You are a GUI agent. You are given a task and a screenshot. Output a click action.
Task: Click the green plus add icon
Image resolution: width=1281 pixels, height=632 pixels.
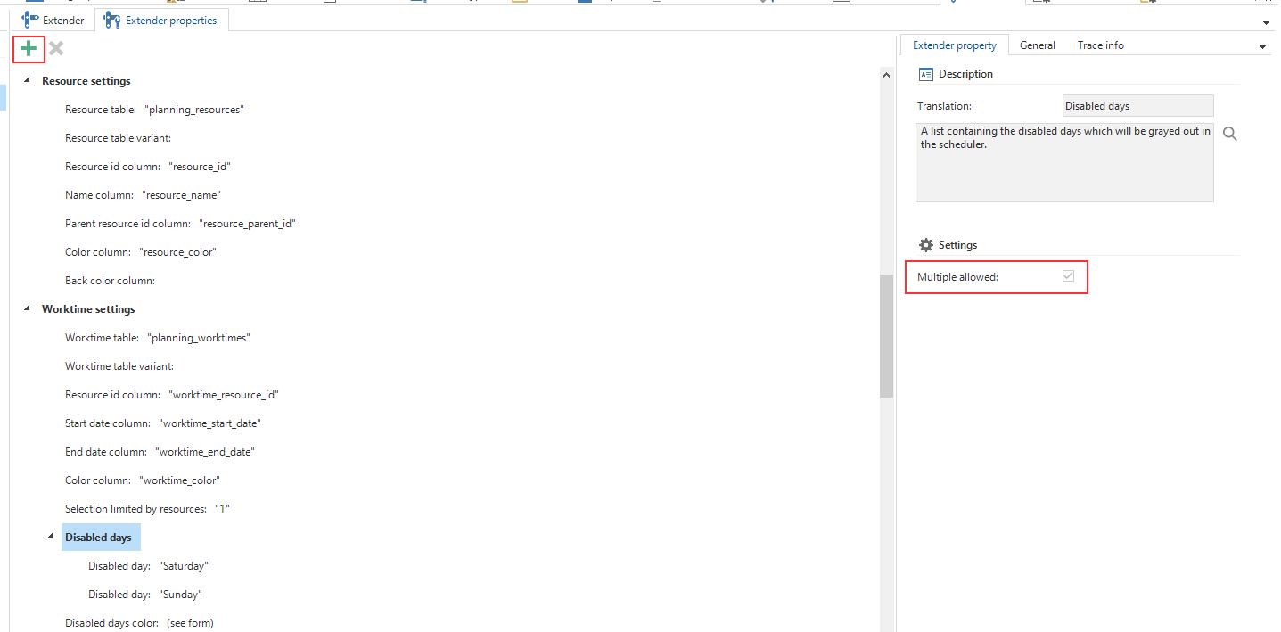pos(29,48)
